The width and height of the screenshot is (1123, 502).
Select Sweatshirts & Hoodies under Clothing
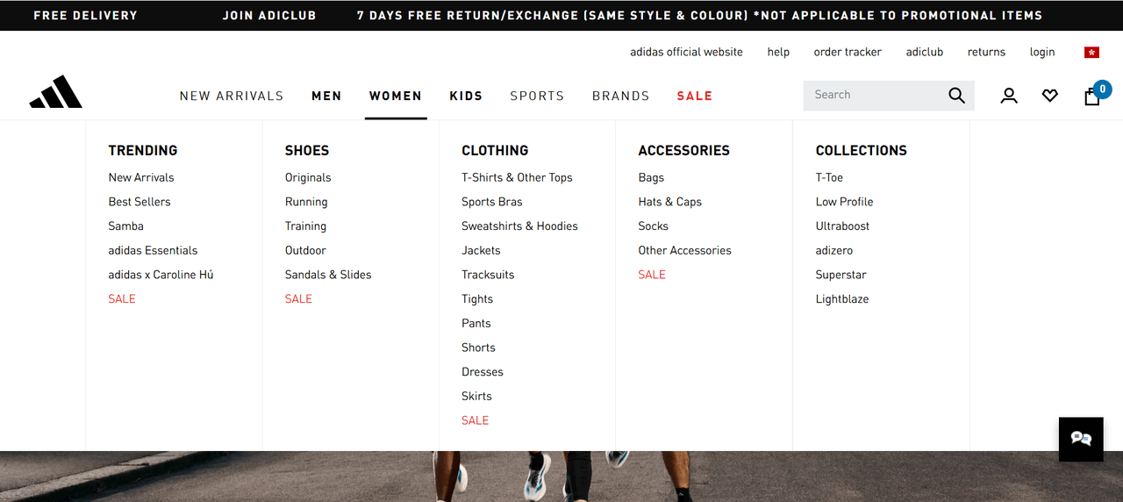point(519,226)
